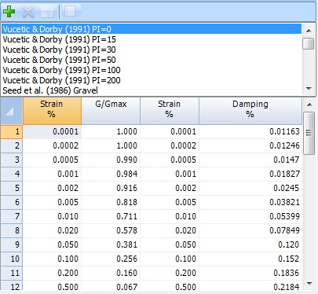The image size is (318, 294).
Task: Select row header 5
Action: click(11, 188)
